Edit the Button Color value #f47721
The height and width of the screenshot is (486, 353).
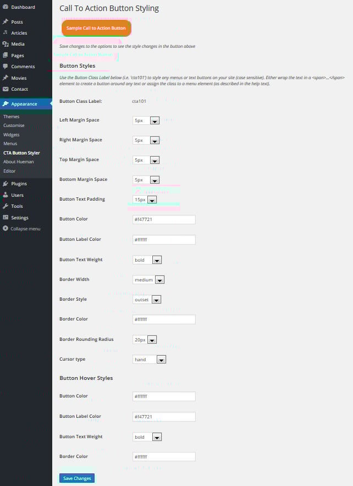tap(163, 219)
